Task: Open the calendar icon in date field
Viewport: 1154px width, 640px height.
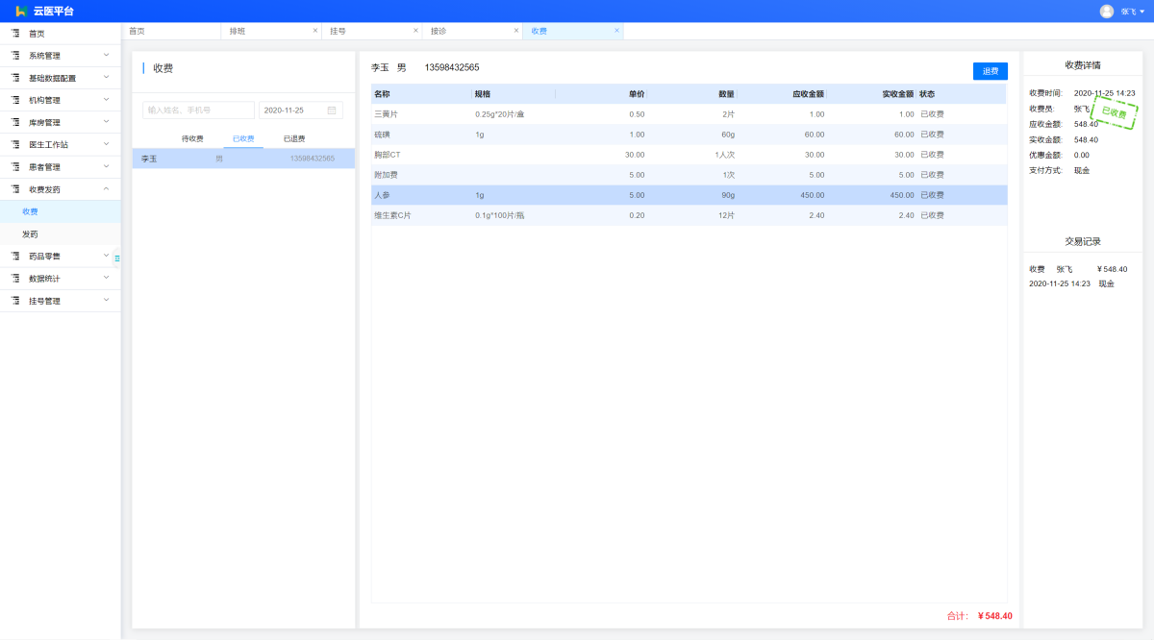Action: [332, 111]
